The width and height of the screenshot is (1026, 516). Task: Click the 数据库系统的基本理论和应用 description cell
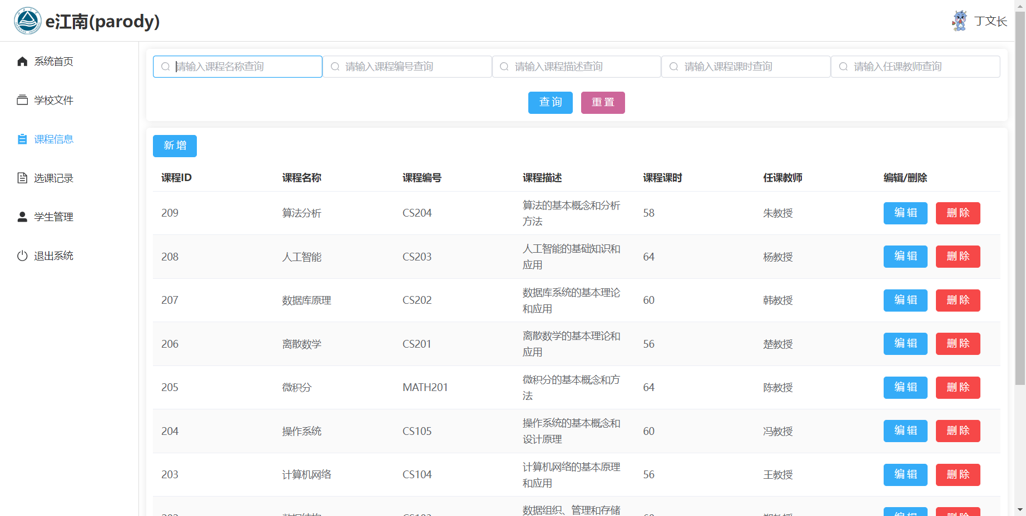(x=571, y=300)
